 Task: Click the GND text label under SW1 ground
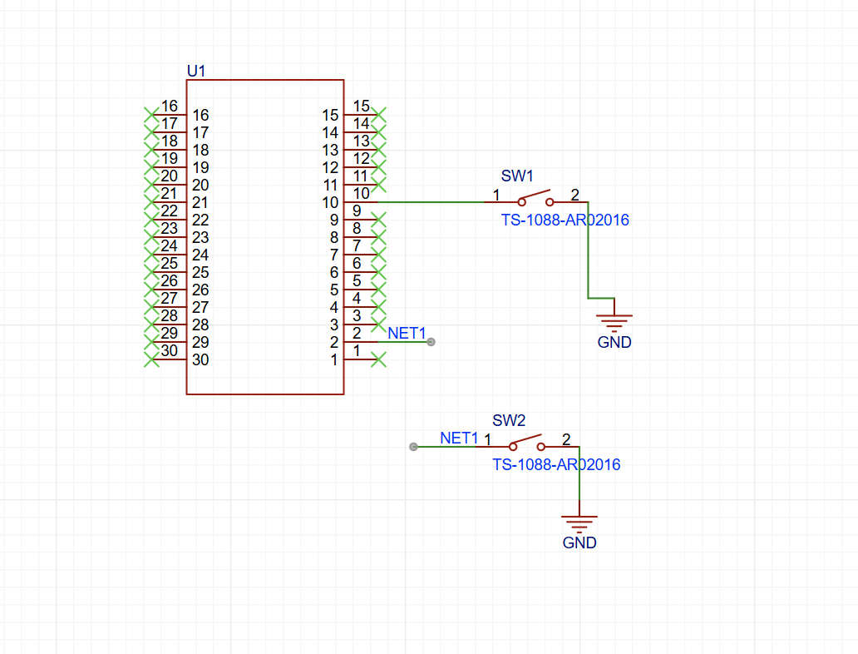click(x=614, y=342)
